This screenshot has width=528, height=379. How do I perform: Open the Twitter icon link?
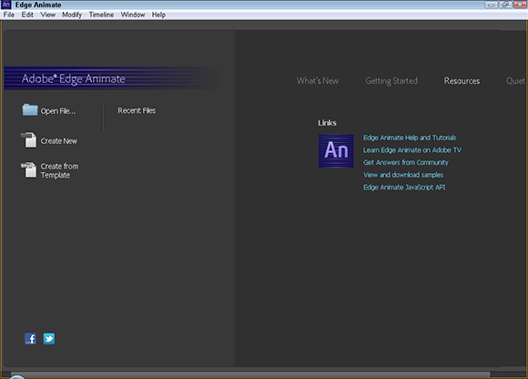click(x=49, y=339)
